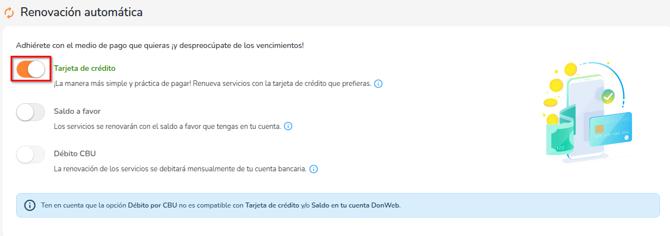Enable the Saldo a favor toggle
670x236 pixels.
[31, 112]
